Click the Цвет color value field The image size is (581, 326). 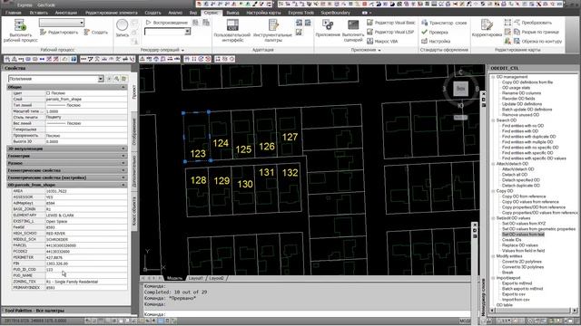86,93
